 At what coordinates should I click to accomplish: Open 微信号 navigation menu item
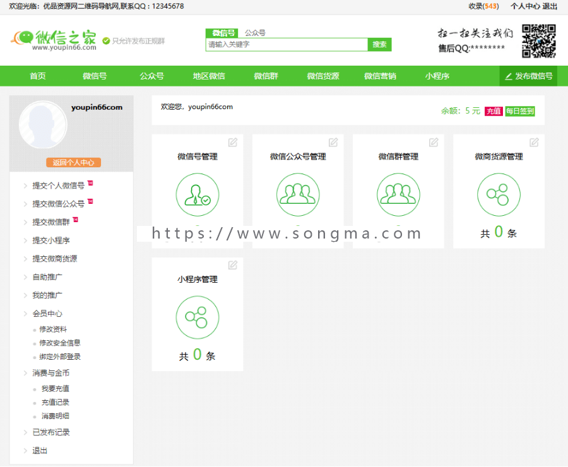(x=95, y=76)
